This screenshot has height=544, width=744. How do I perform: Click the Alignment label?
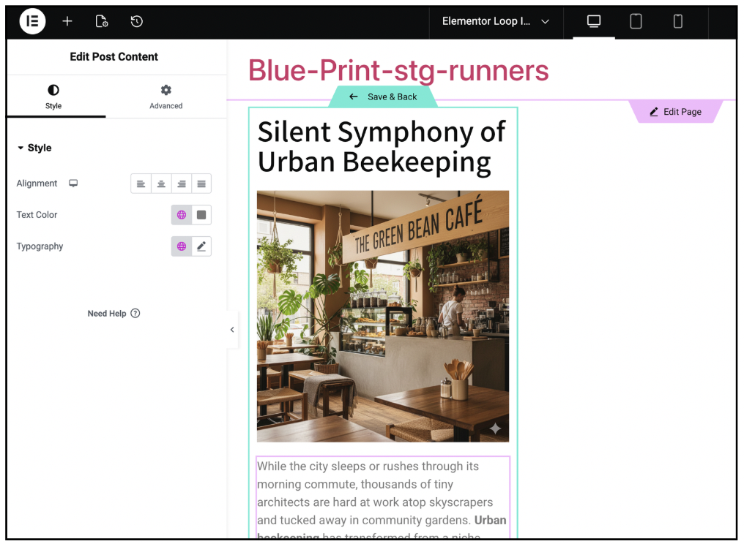pos(37,184)
